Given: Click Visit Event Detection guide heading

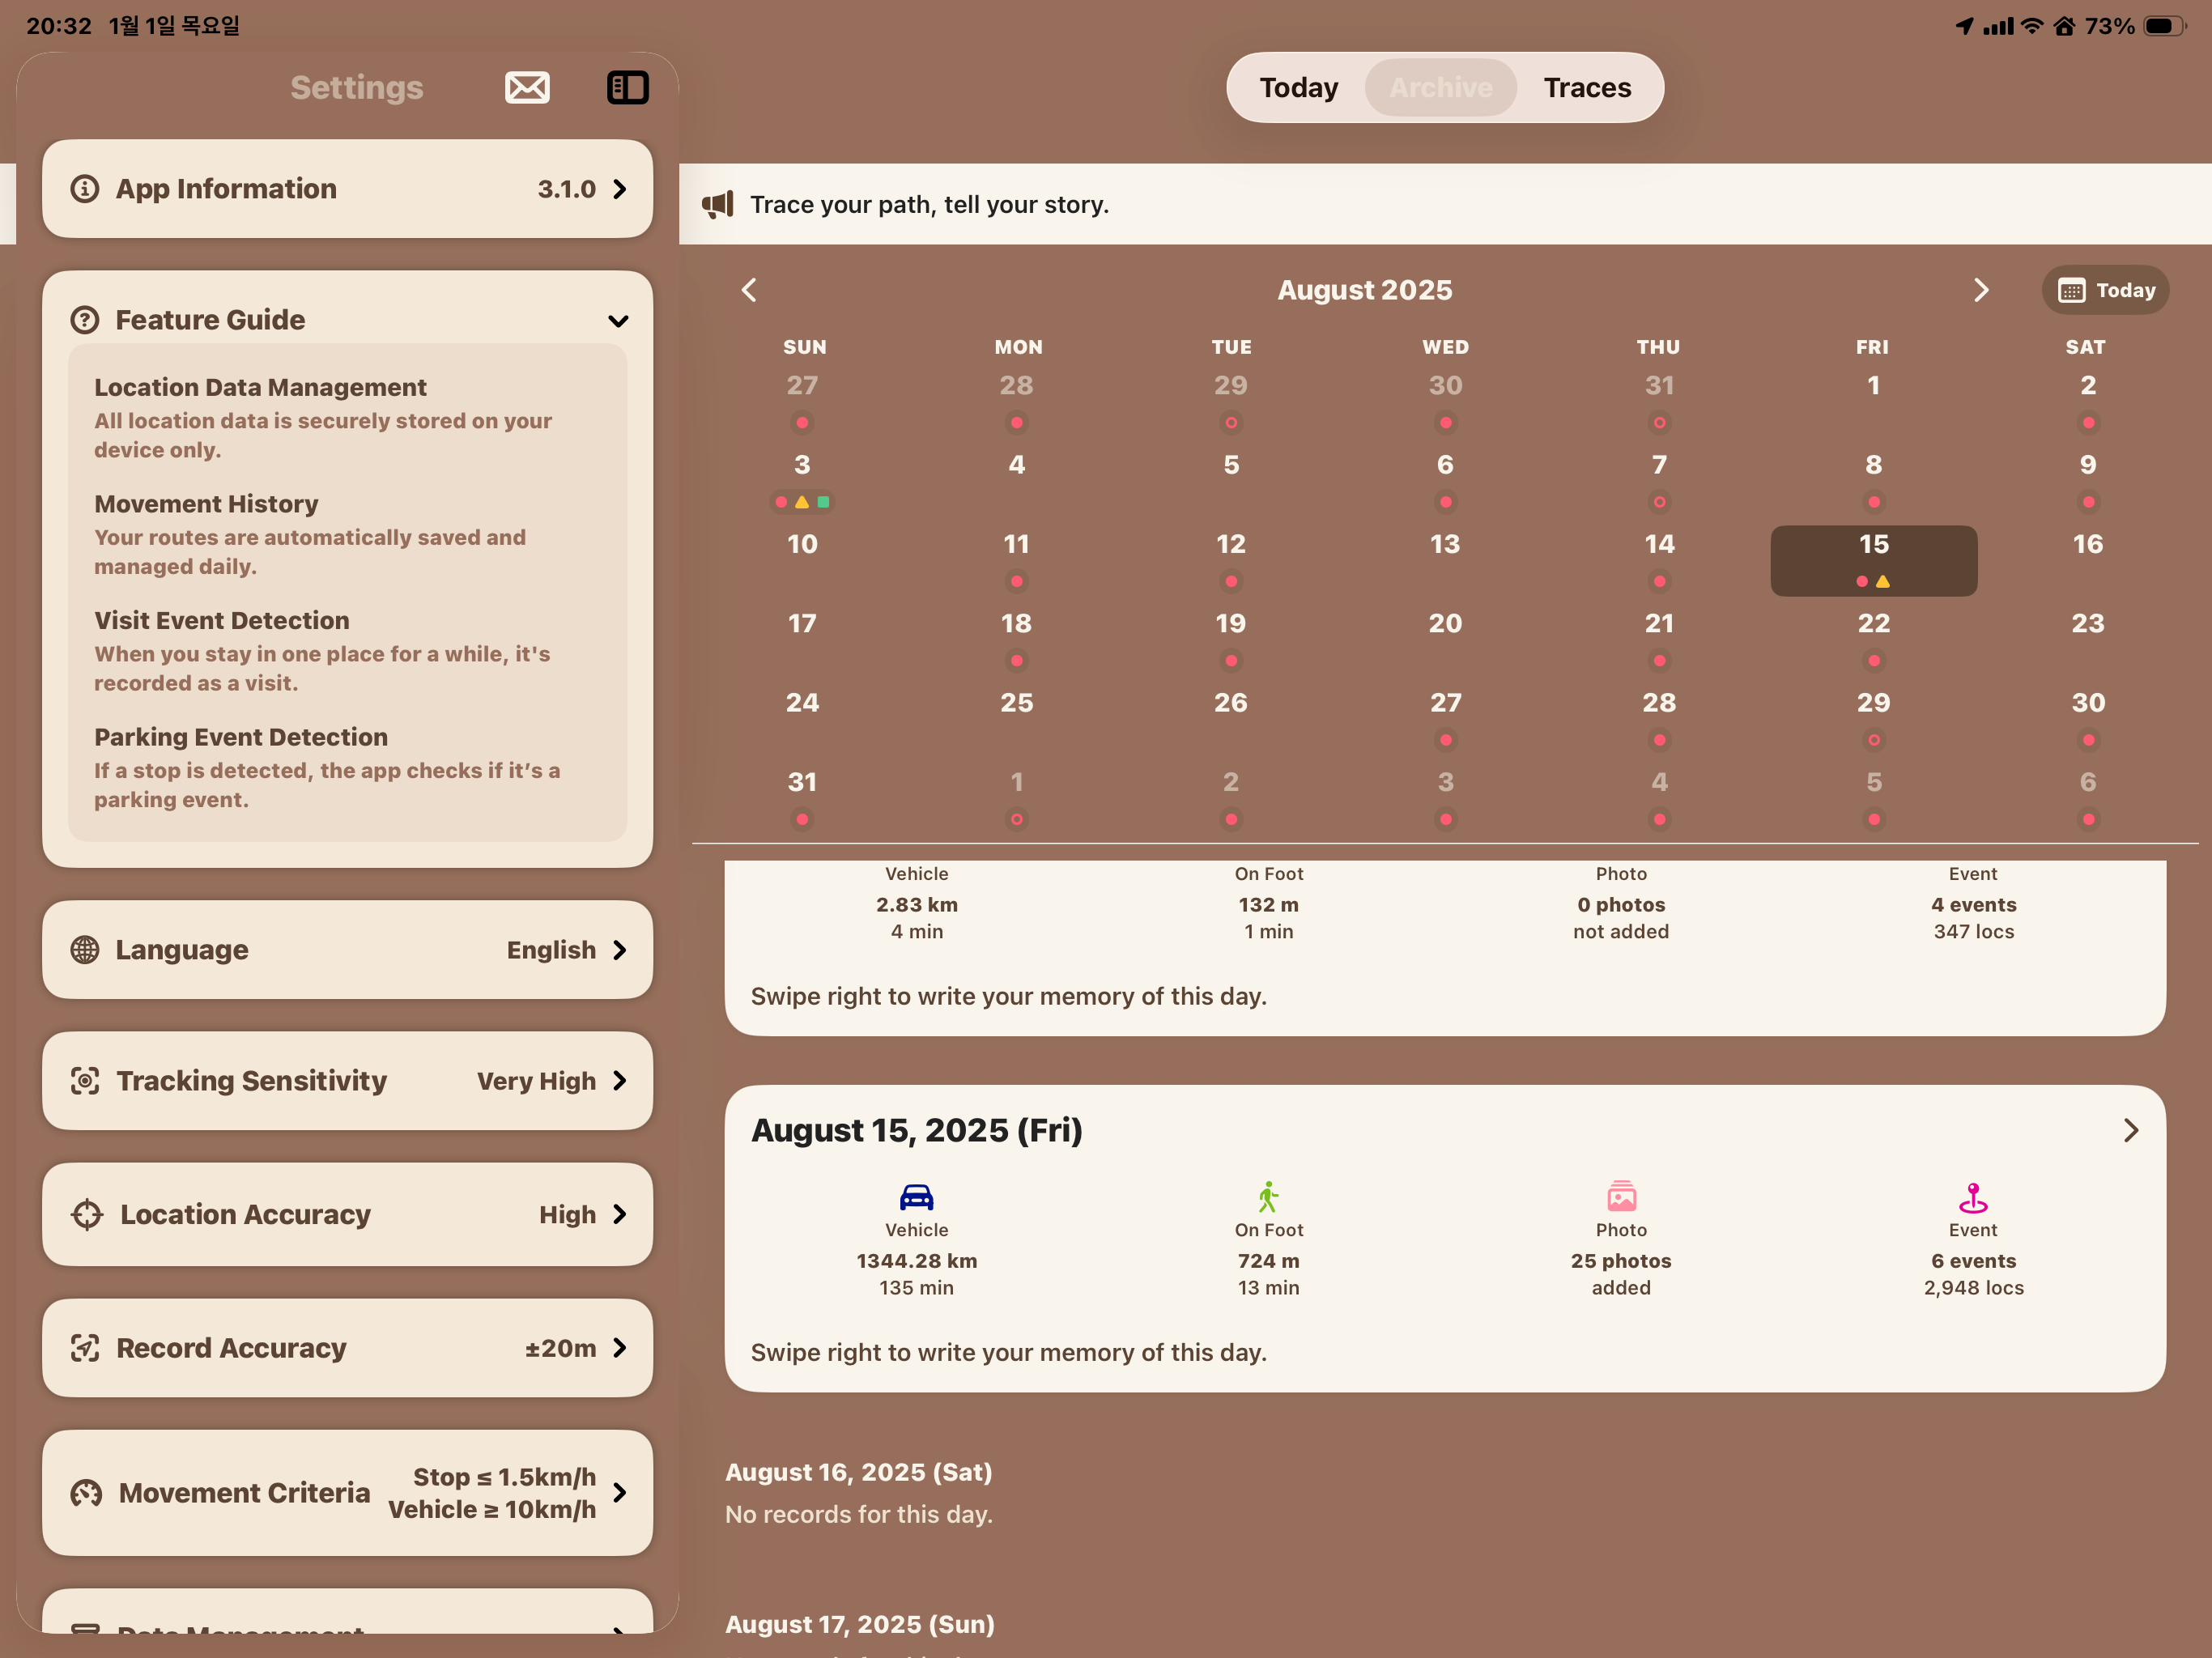Looking at the screenshot, I should [x=222, y=621].
